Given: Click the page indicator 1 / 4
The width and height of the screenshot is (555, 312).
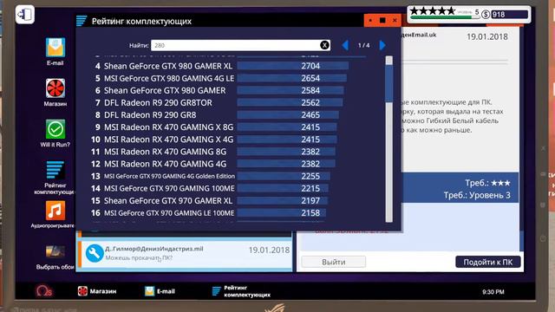Looking at the screenshot, I should [364, 45].
